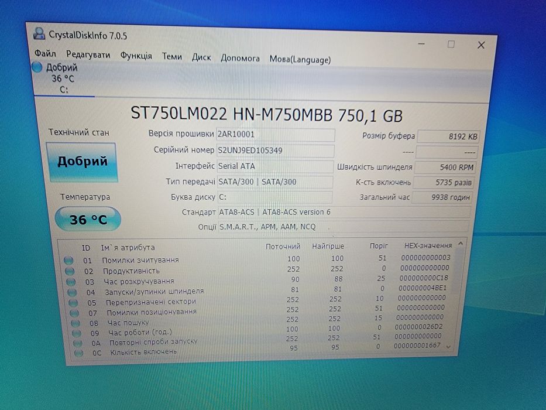This screenshot has height=410, width=546.
Task: Select the Запуски/зупинки шпинделя row
Action: 257,290
